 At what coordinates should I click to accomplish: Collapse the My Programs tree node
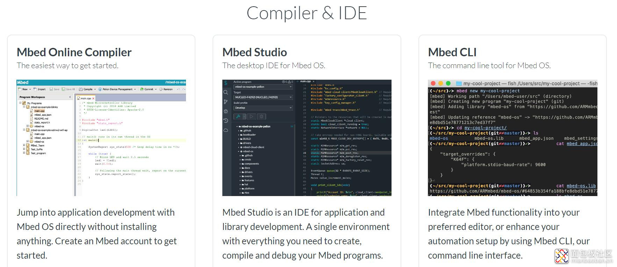[20, 103]
